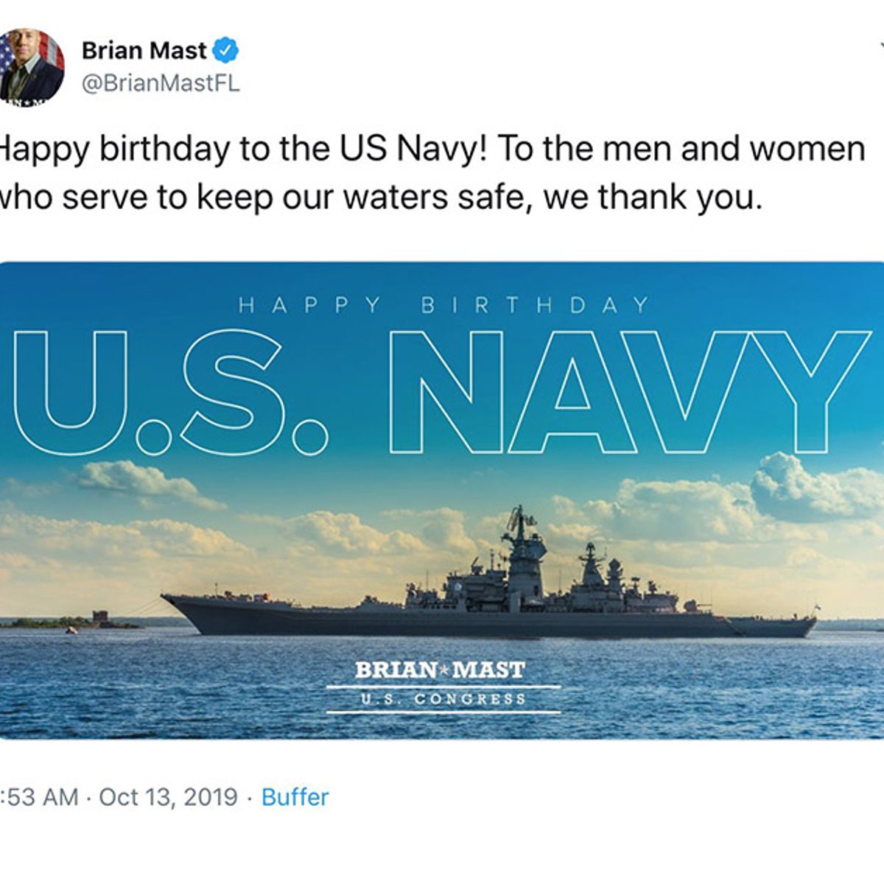
Task: Click the Buffer source link
Action: [295, 797]
